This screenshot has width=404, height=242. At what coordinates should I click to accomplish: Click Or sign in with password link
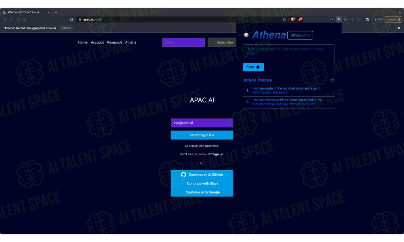[x=202, y=146]
